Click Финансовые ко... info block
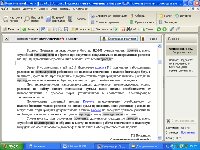 (181, 50)
